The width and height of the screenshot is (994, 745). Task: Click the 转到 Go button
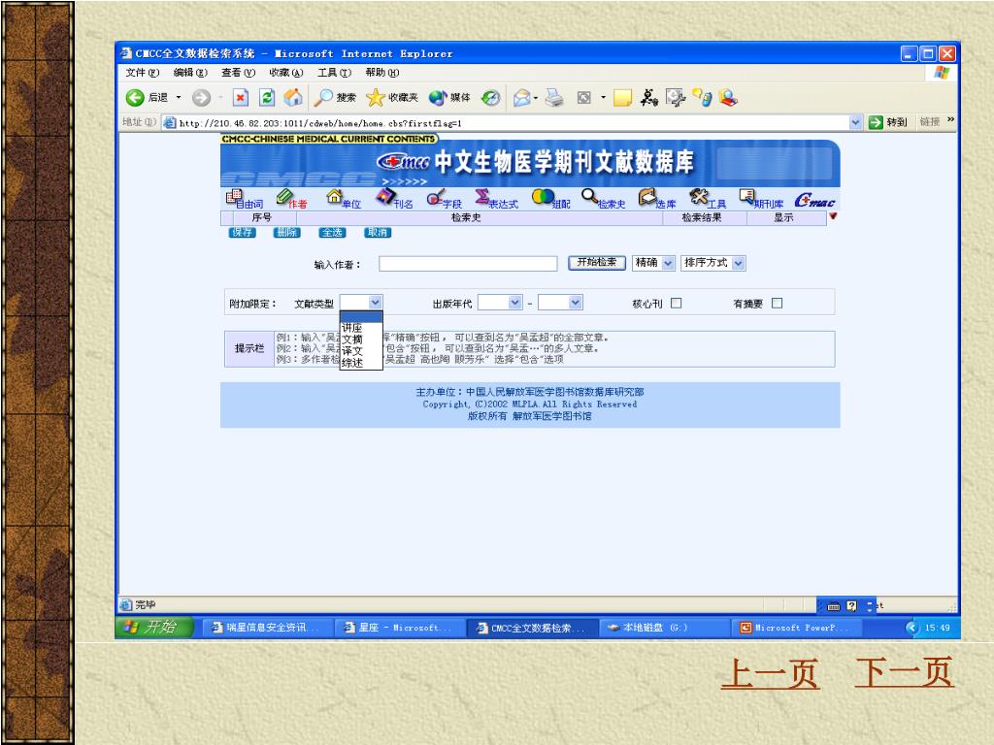[x=888, y=122]
